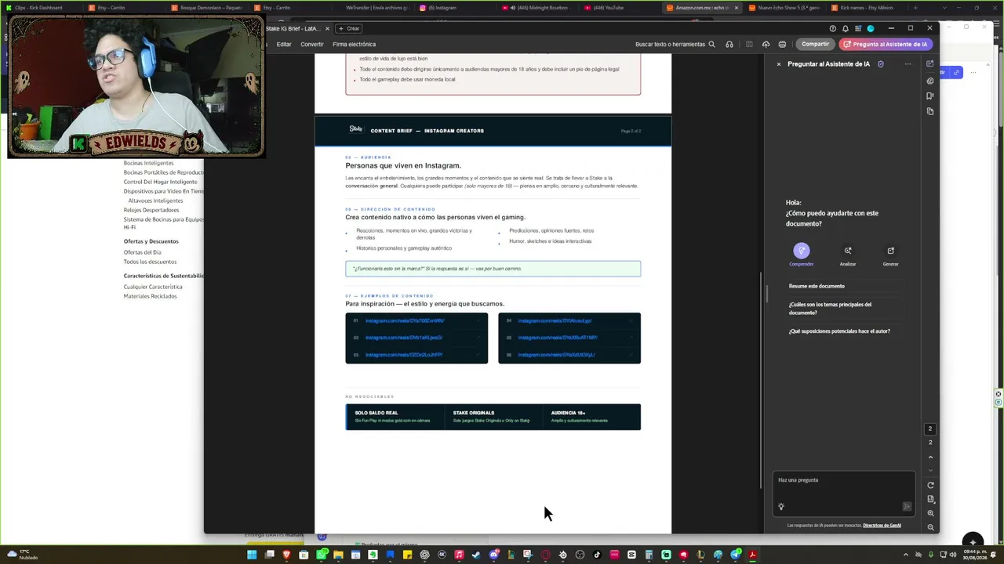Switch to the WeTransfer browser tab

373,8
